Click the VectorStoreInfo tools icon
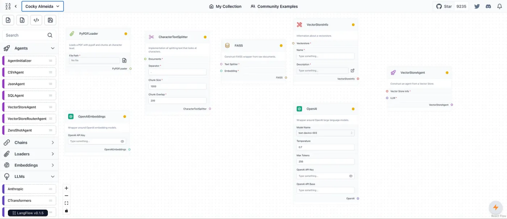Screen dimensions: 507x219 [x=300, y=24]
